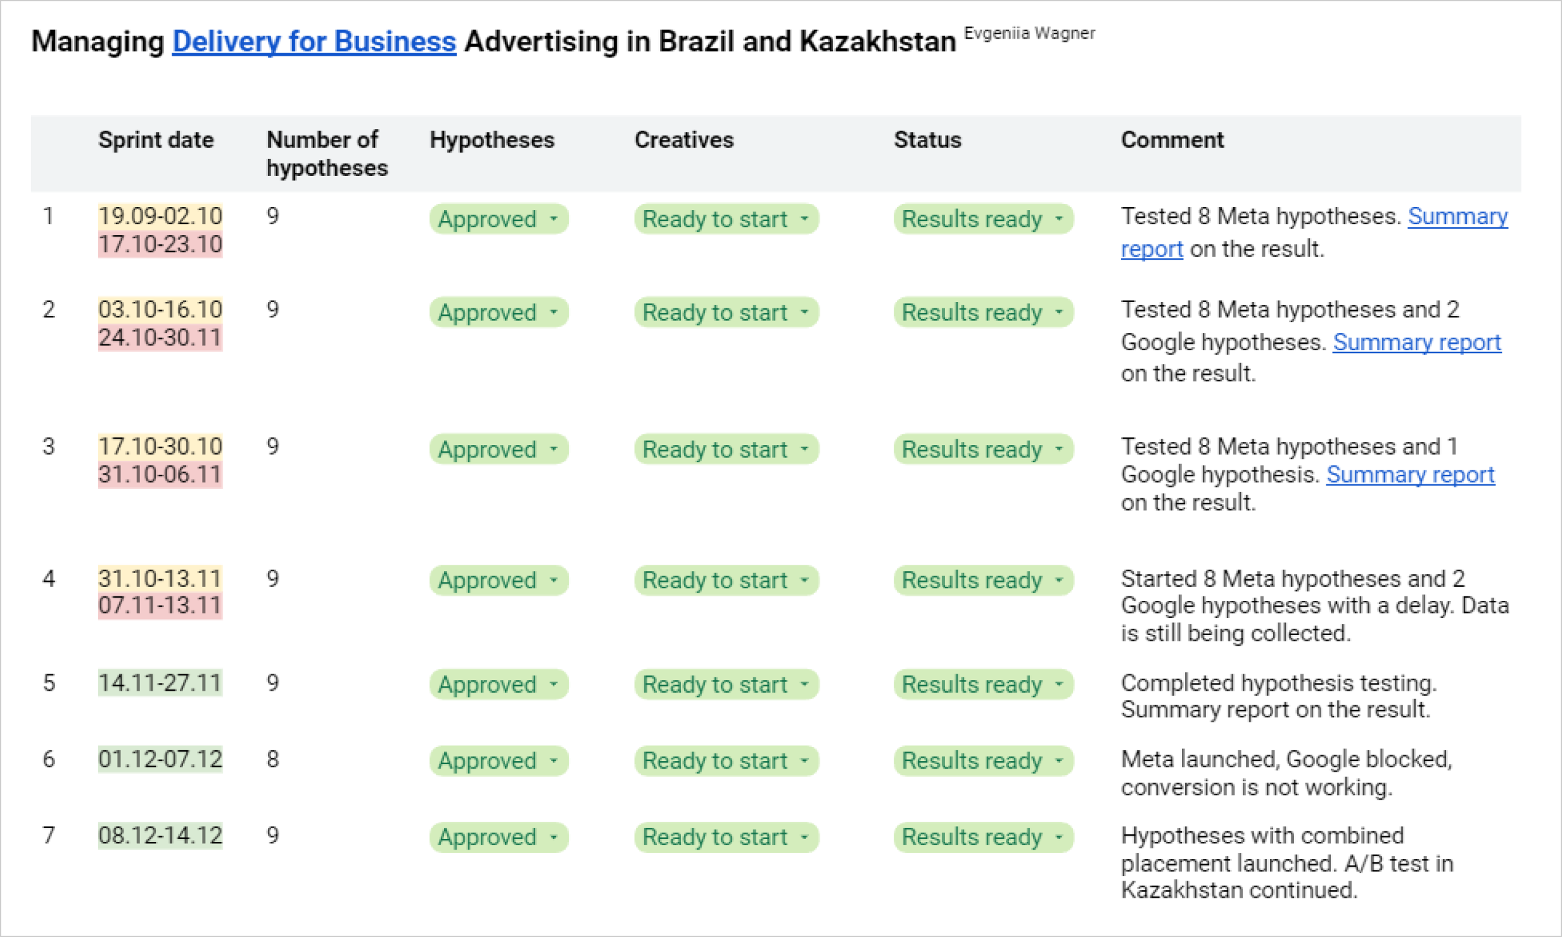Open Summary report link in sprint 3 comment
Image resolution: width=1562 pixels, height=937 pixels.
[1410, 475]
